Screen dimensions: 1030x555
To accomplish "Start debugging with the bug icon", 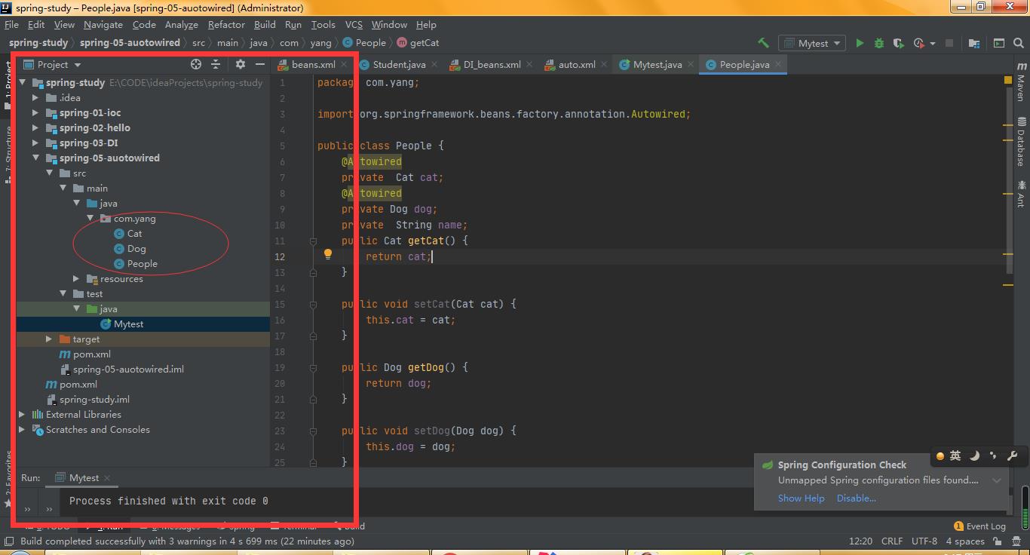I will pyautogui.click(x=879, y=43).
